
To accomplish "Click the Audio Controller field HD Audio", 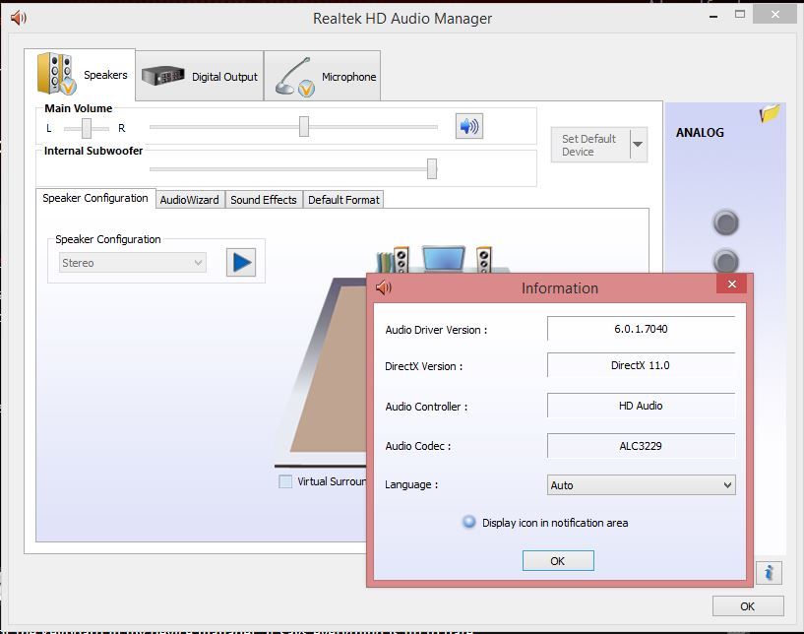I will point(641,406).
